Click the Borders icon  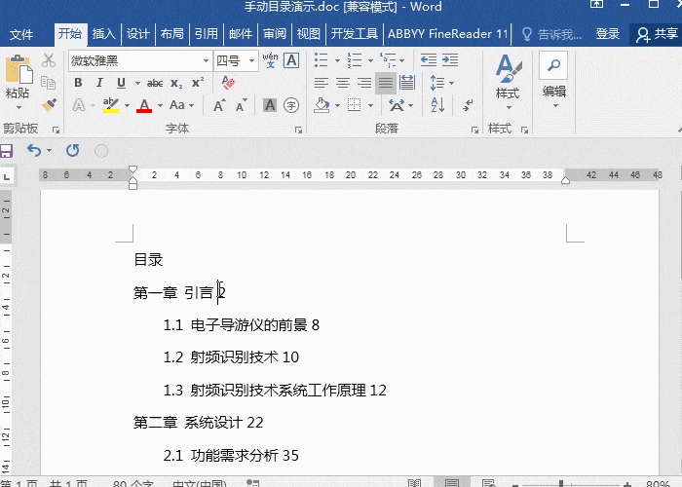[x=355, y=105]
